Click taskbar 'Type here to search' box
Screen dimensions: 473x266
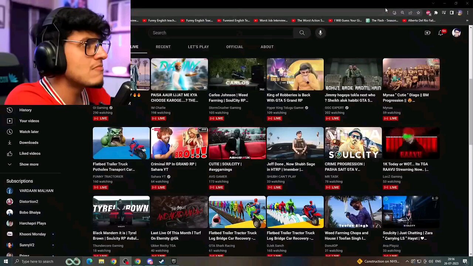(37, 262)
